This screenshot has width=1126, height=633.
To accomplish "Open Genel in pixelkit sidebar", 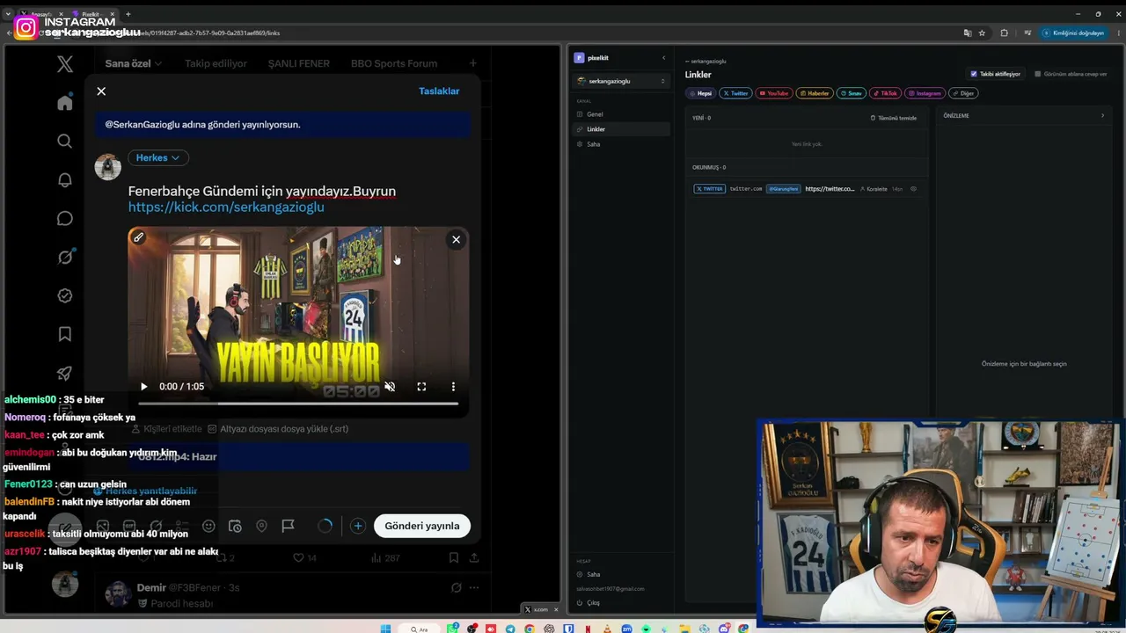I will pyautogui.click(x=621, y=114).
